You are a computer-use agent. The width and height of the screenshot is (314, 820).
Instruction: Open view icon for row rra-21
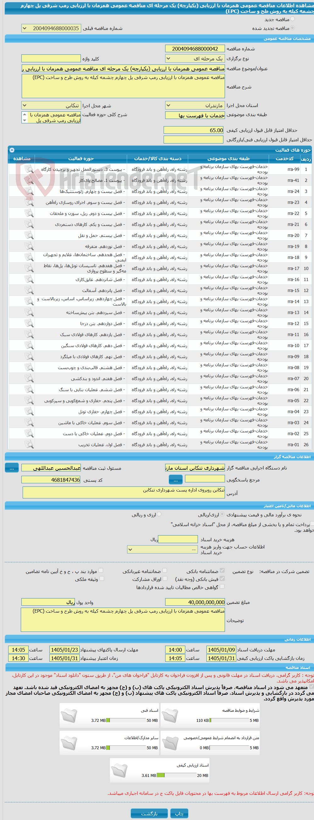click(x=29, y=224)
